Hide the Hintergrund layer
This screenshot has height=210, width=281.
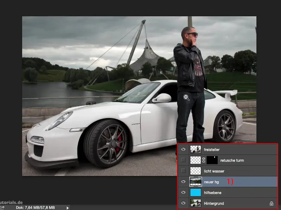(x=183, y=203)
